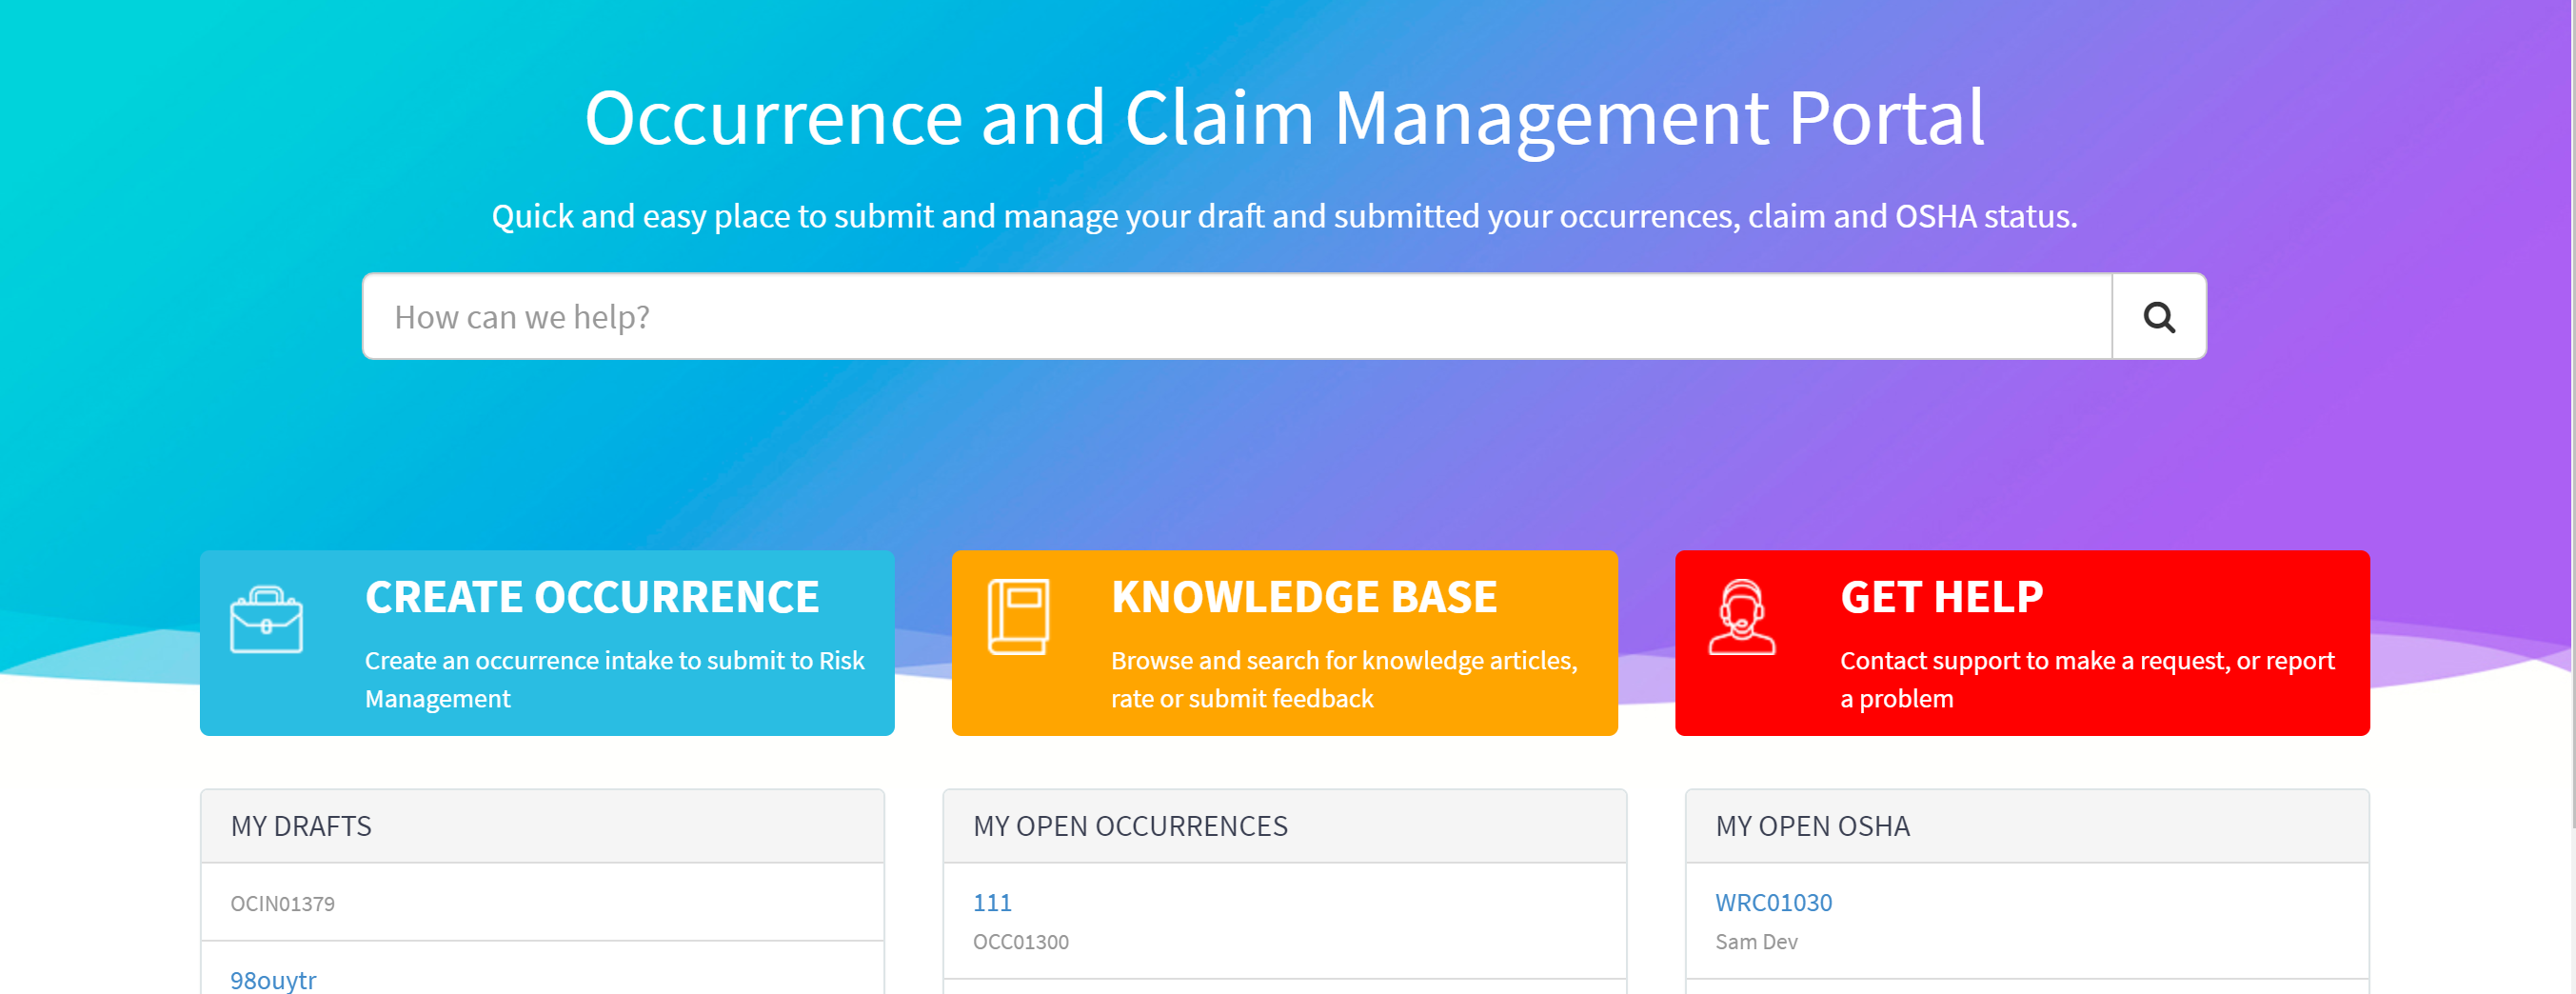Open OSHA record WRC01030

[x=1773, y=902]
